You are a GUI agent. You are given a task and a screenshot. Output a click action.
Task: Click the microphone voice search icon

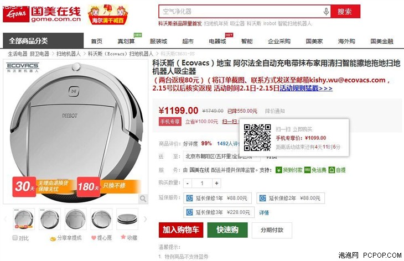click(326, 12)
